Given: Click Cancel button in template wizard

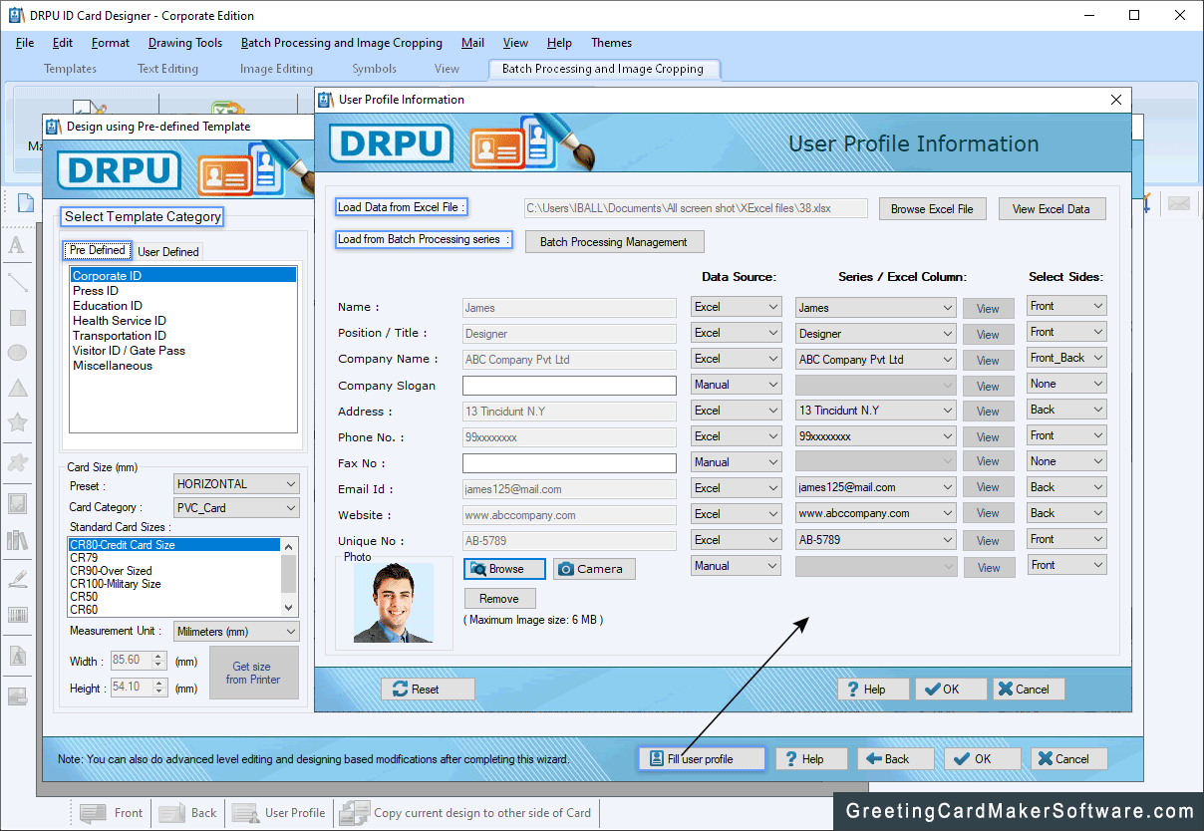Looking at the screenshot, I should pos(1069,759).
